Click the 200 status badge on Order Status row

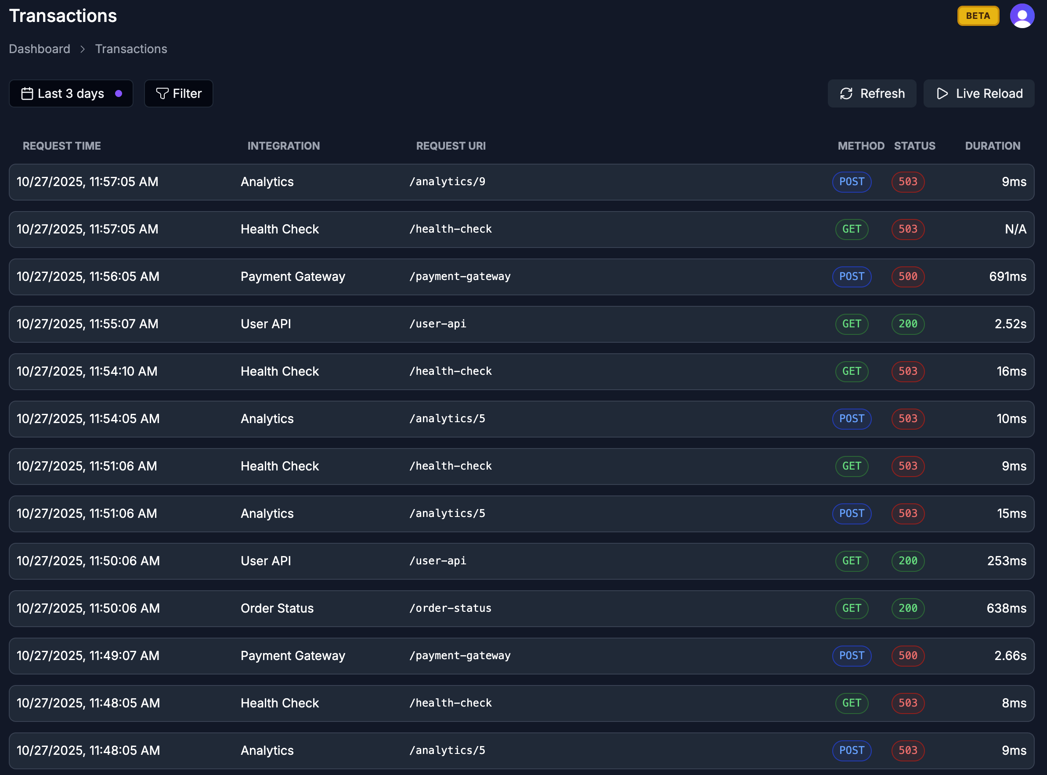point(907,609)
